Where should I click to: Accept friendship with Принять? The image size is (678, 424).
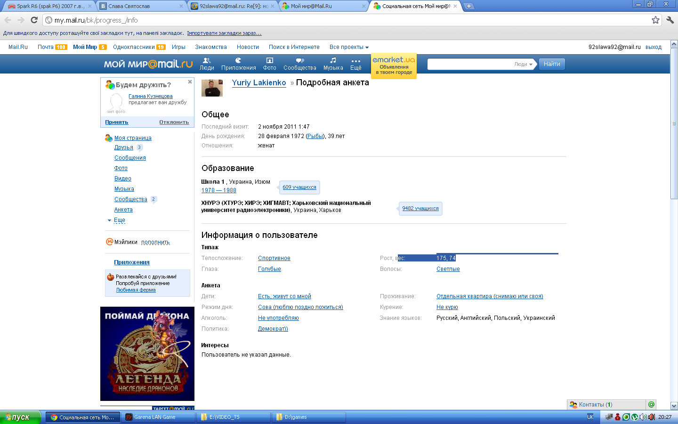[x=117, y=122]
